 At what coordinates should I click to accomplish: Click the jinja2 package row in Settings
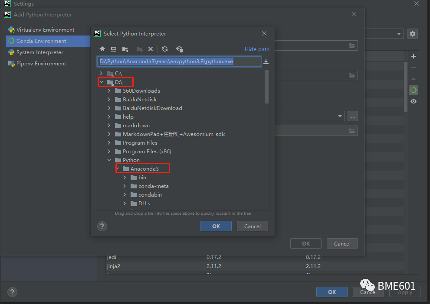tap(255, 266)
